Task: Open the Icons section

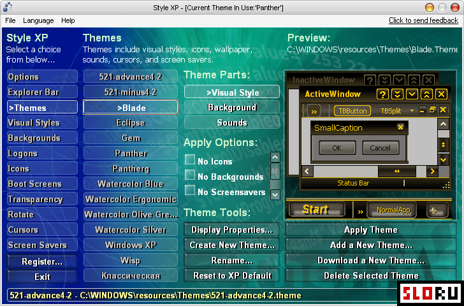Action: (42, 169)
